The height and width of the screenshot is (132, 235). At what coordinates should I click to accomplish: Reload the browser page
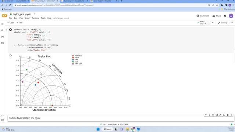tap(10, 5)
